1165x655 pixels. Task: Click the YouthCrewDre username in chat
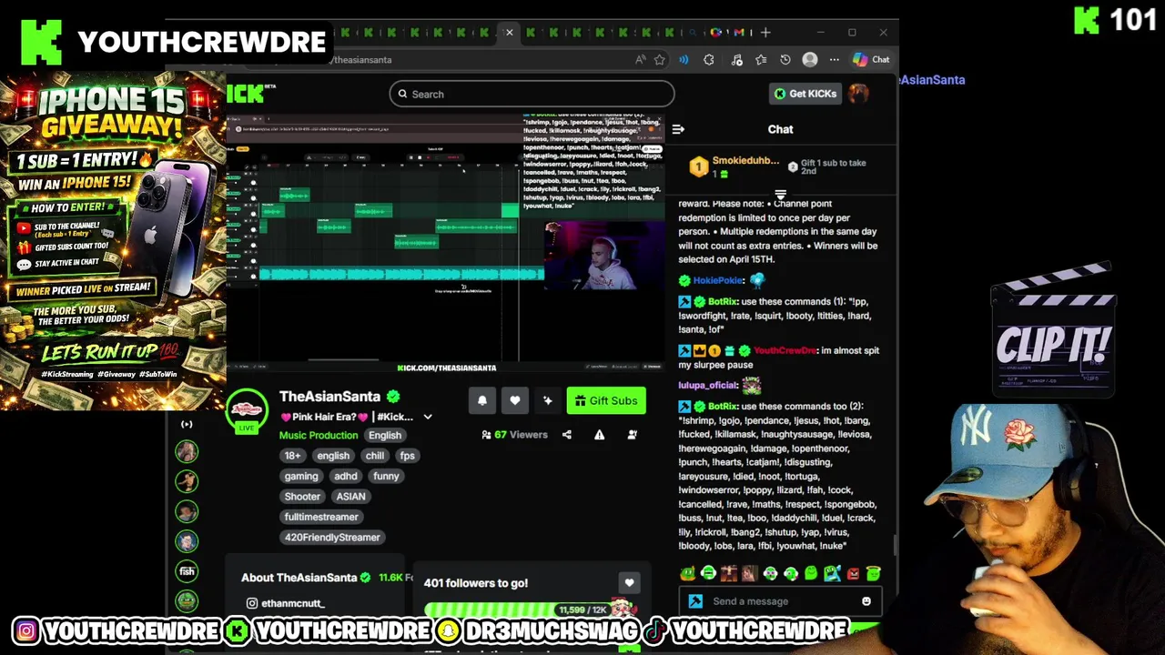coord(785,350)
